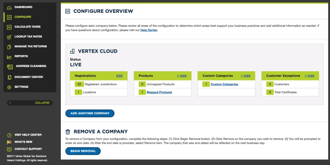The width and height of the screenshot is (330, 165).
Task: Click the Vertex Cloud company heading
Action: coord(98,51)
